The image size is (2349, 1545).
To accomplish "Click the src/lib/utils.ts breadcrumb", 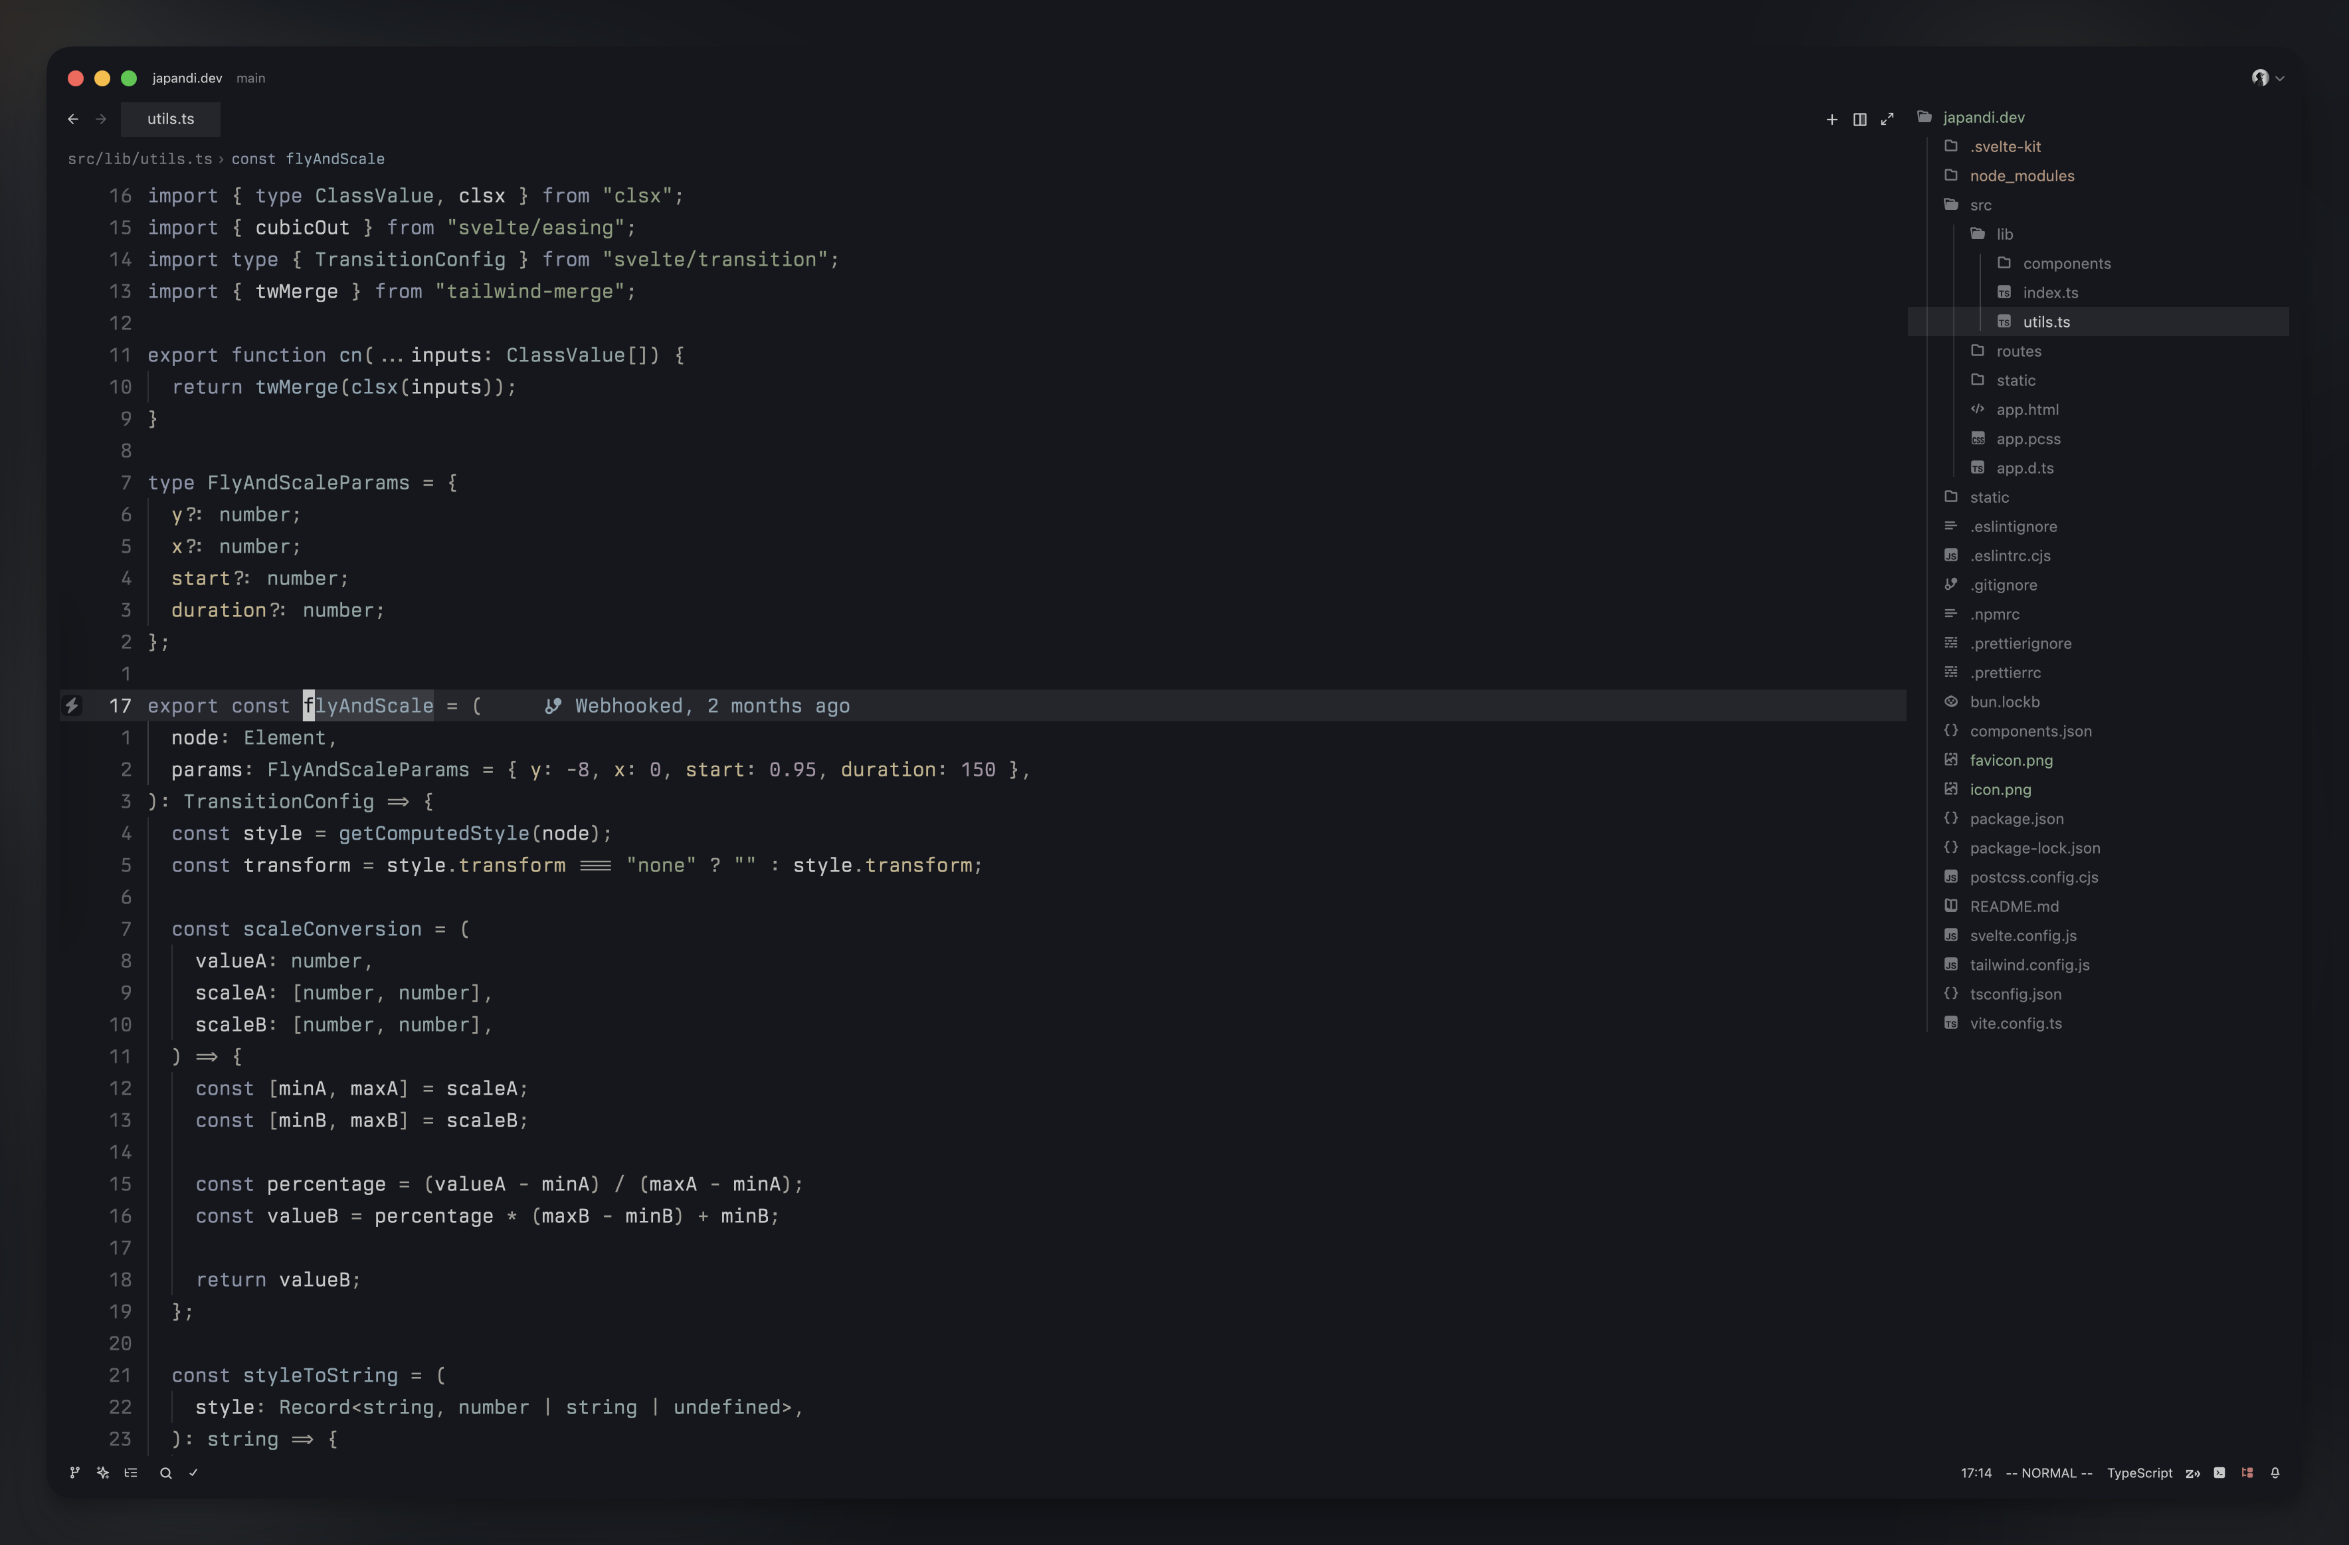I will (140, 159).
